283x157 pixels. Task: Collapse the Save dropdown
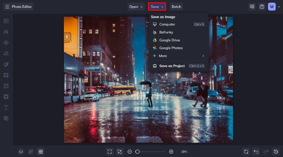(157, 7)
